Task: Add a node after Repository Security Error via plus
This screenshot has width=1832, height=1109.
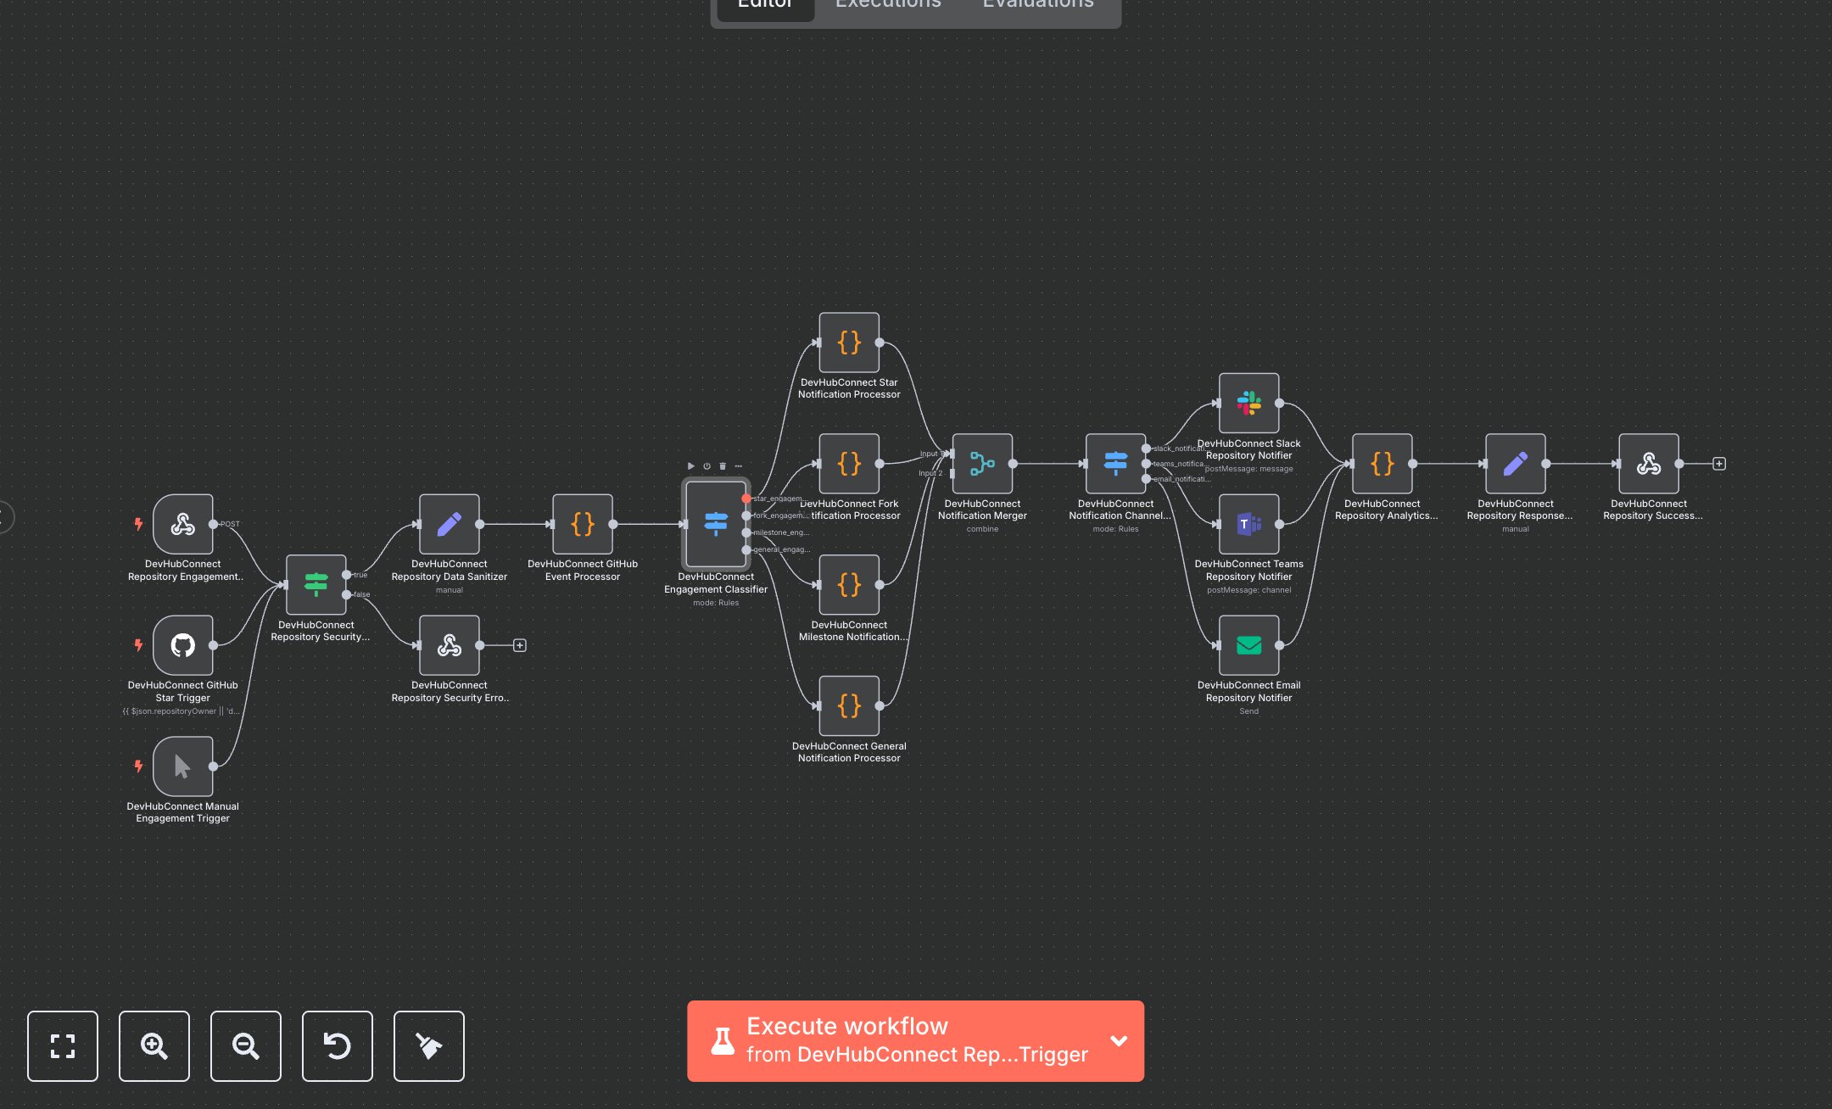Action: coord(519,644)
